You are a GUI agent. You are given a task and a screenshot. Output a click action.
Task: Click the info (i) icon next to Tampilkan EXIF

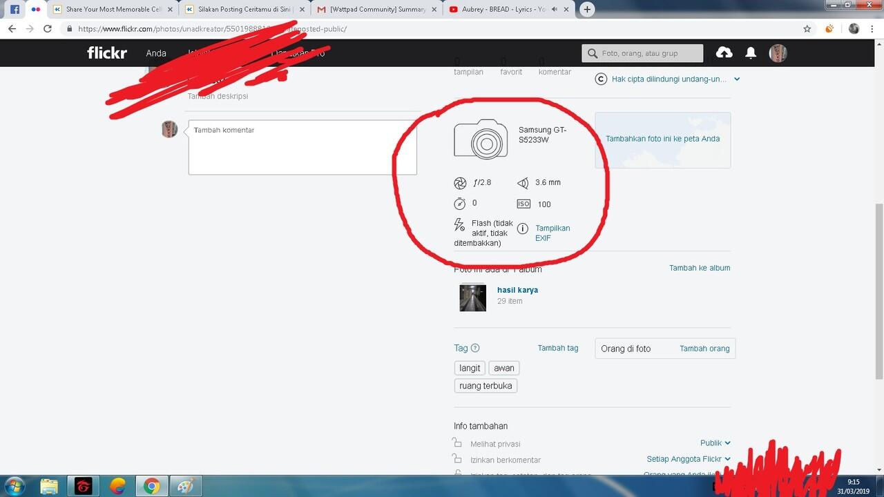[523, 228]
